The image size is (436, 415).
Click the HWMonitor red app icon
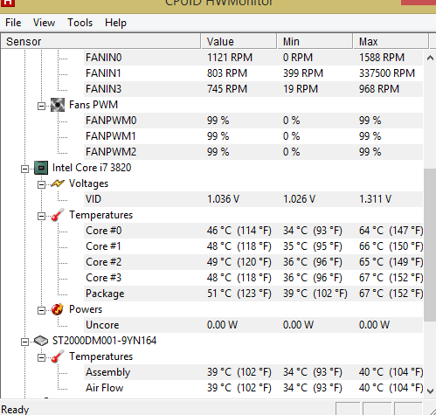point(7,3)
